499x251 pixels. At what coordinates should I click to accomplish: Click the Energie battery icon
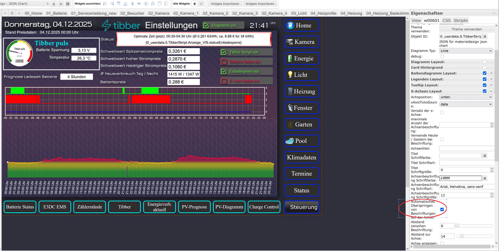coord(290,58)
